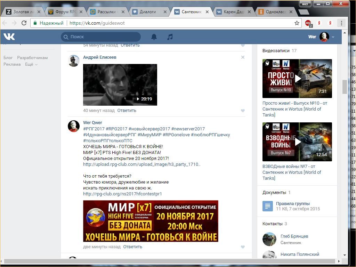Click the VK logo home icon
Image resolution: width=356 pixels, height=267 pixels.
pyautogui.click(x=9, y=37)
